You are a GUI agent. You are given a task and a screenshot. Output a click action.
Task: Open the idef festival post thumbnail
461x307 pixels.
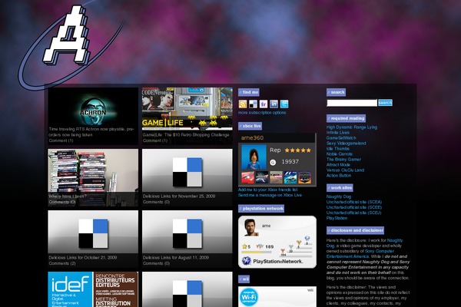pyautogui.click(x=93, y=289)
